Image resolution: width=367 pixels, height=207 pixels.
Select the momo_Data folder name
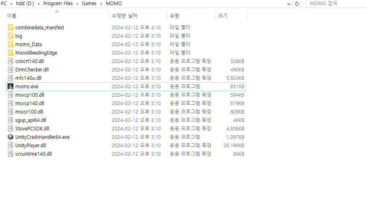coord(29,45)
